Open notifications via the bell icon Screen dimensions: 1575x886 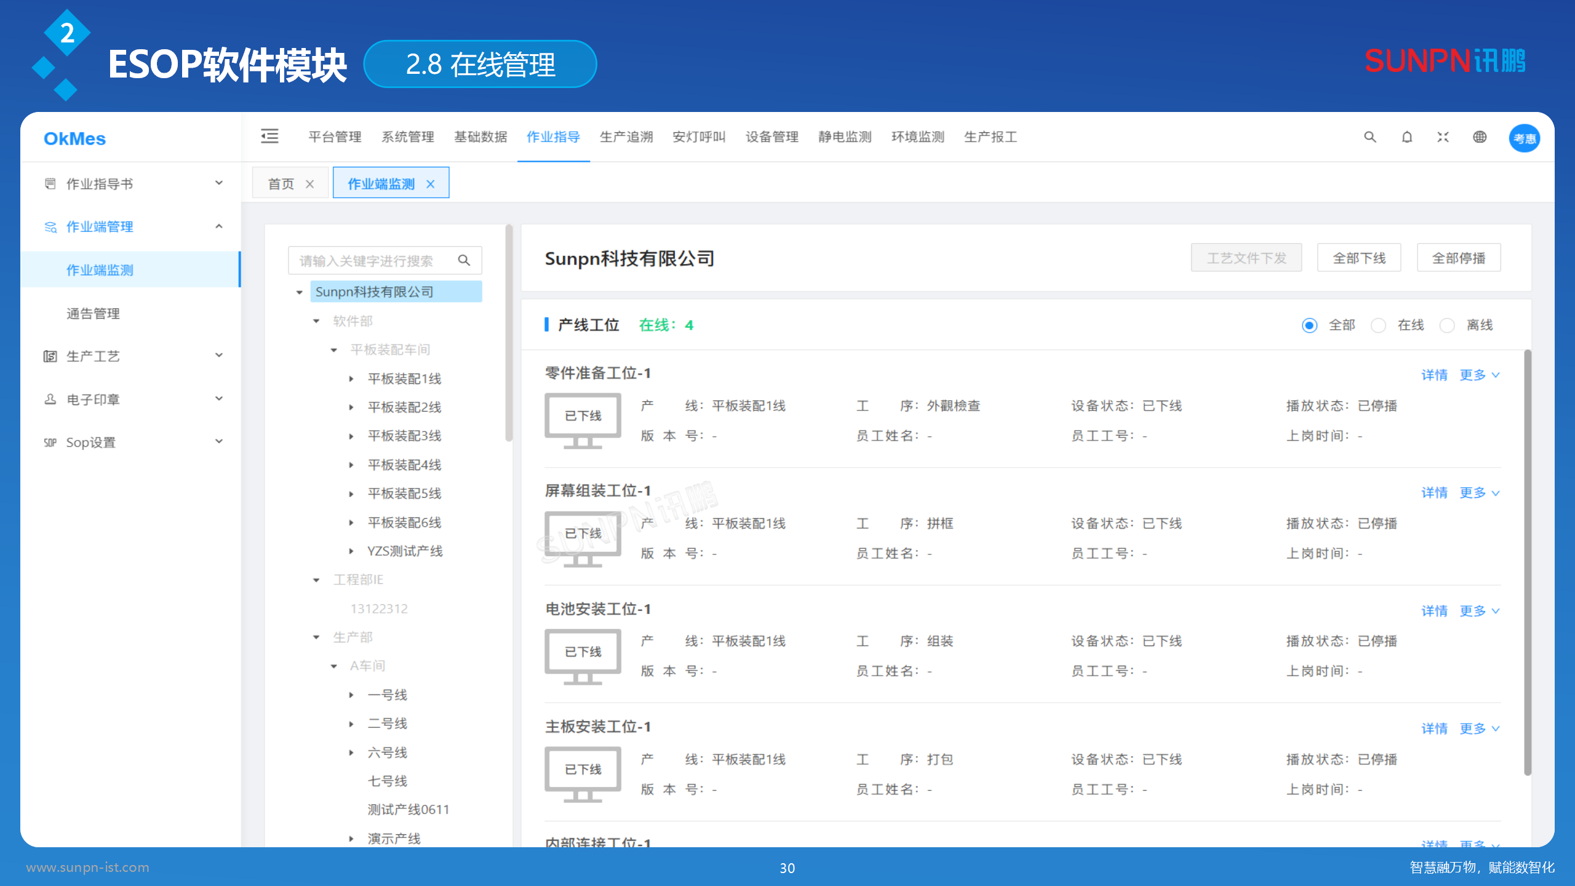point(1406,137)
